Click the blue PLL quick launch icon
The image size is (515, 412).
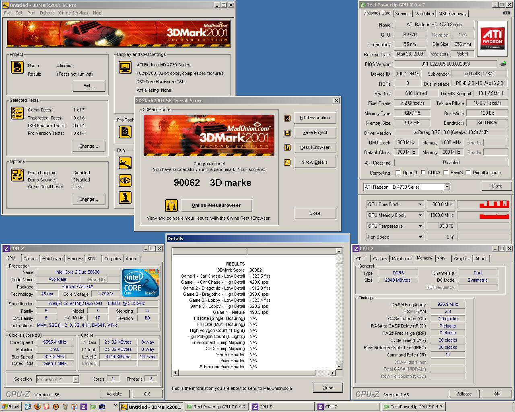tap(102, 407)
